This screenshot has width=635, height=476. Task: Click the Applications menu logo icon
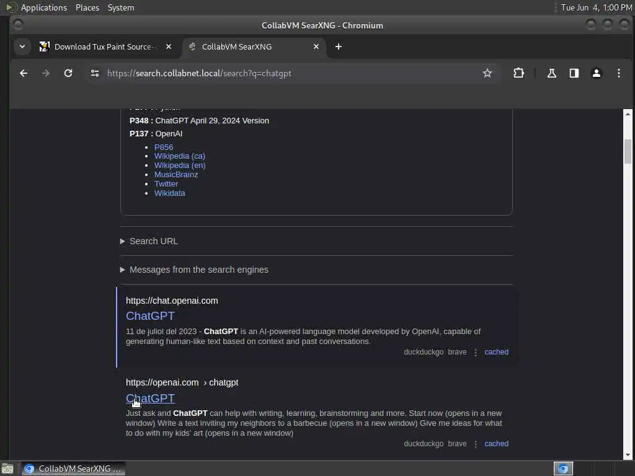pyautogui.click(x=11, y=7)
